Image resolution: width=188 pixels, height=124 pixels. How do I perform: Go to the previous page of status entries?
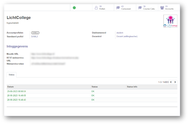tap(171, 82)
